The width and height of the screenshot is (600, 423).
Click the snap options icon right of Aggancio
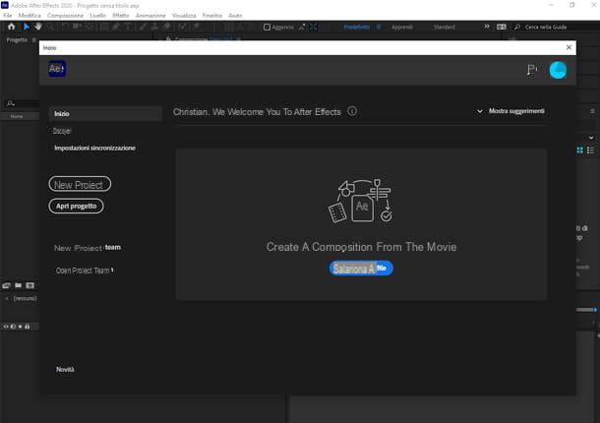302,27
